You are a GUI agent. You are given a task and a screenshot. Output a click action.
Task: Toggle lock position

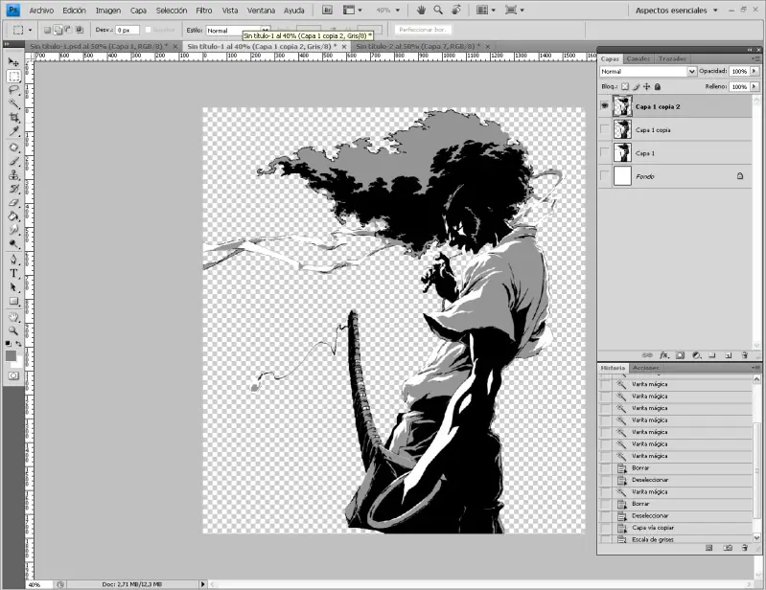point(647,86)
